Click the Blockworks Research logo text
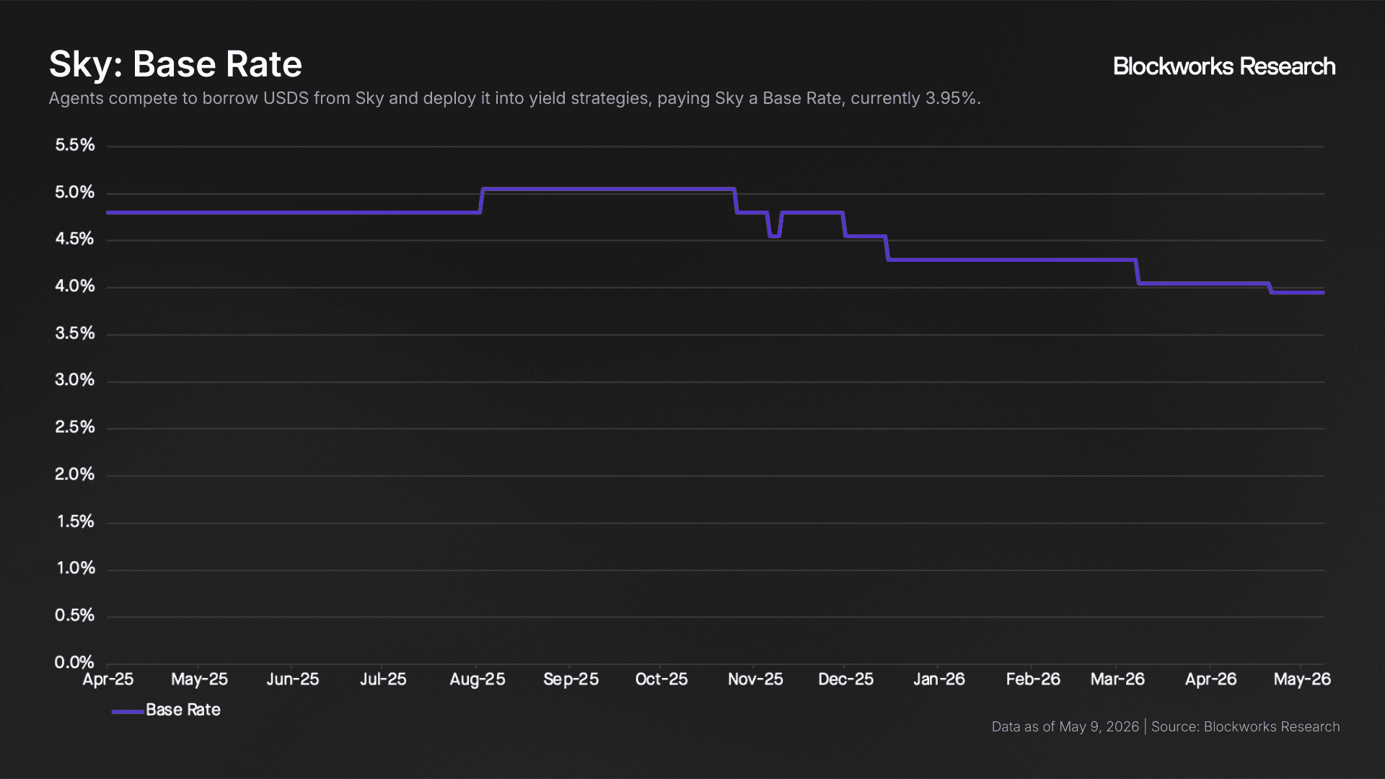 [x=1224, y=66]
